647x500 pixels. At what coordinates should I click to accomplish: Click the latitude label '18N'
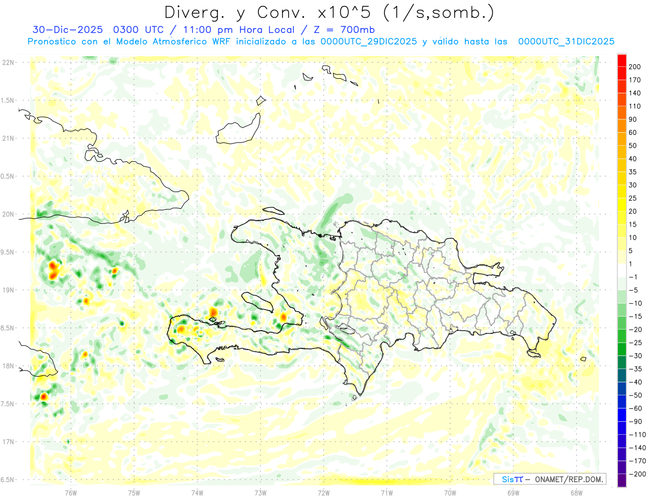point(8,366)
